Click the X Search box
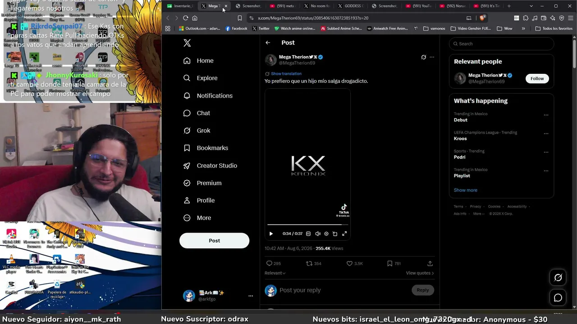Screen dimensions: 577x324 click(501, 44)
